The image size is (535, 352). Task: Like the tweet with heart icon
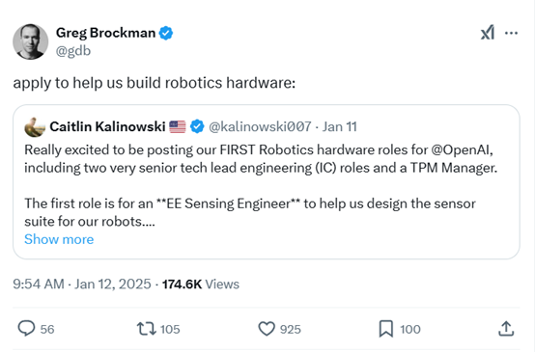pos(267,329)
